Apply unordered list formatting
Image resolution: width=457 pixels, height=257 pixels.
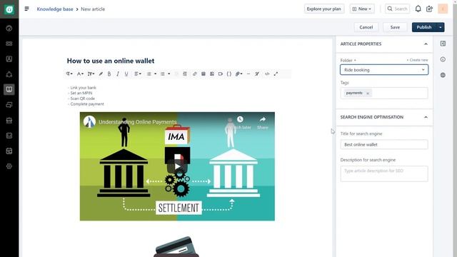163,74
